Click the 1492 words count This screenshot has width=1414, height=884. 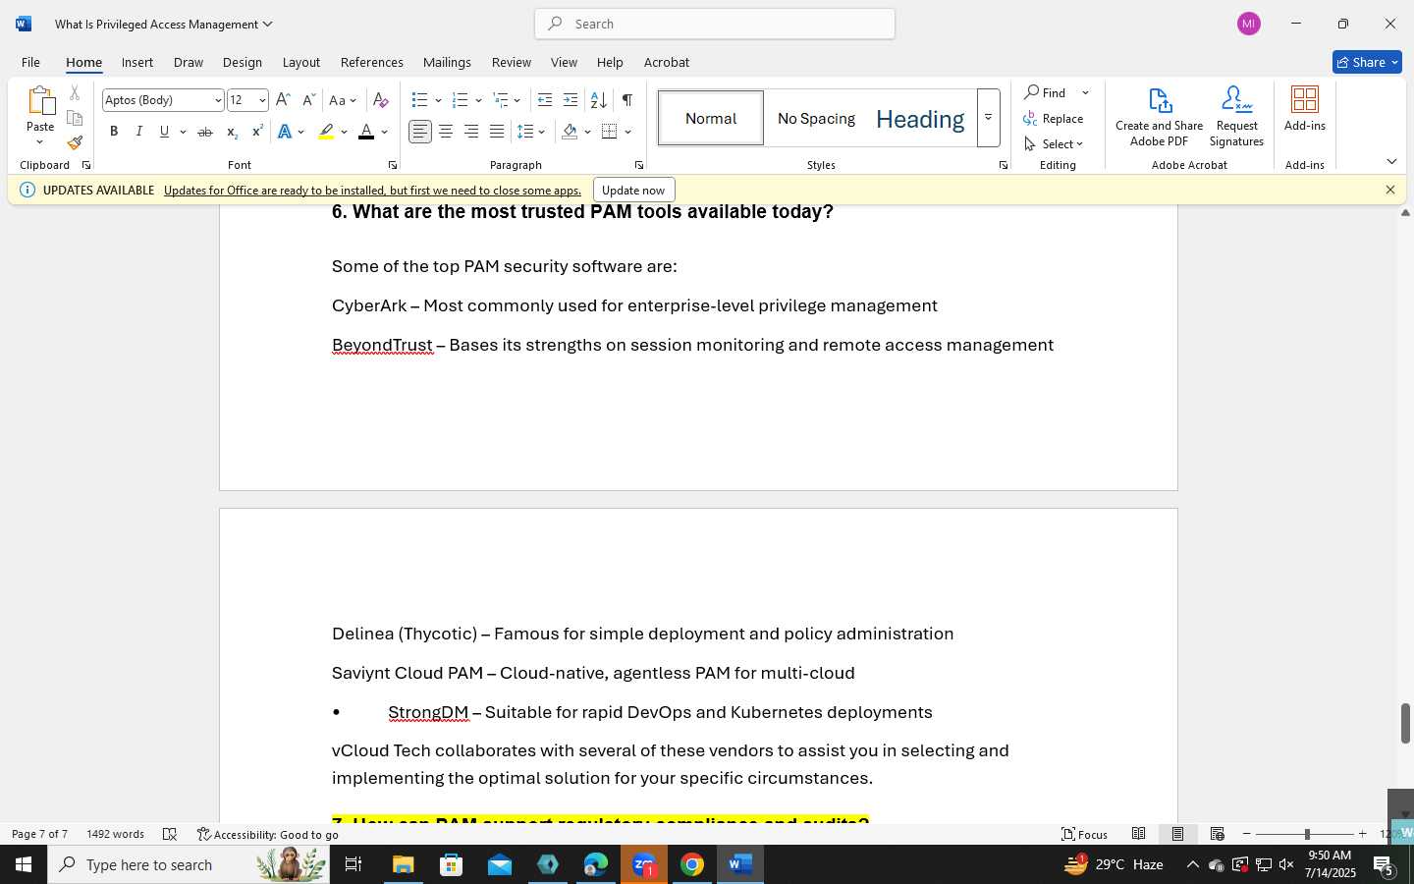tap(115, 834)
